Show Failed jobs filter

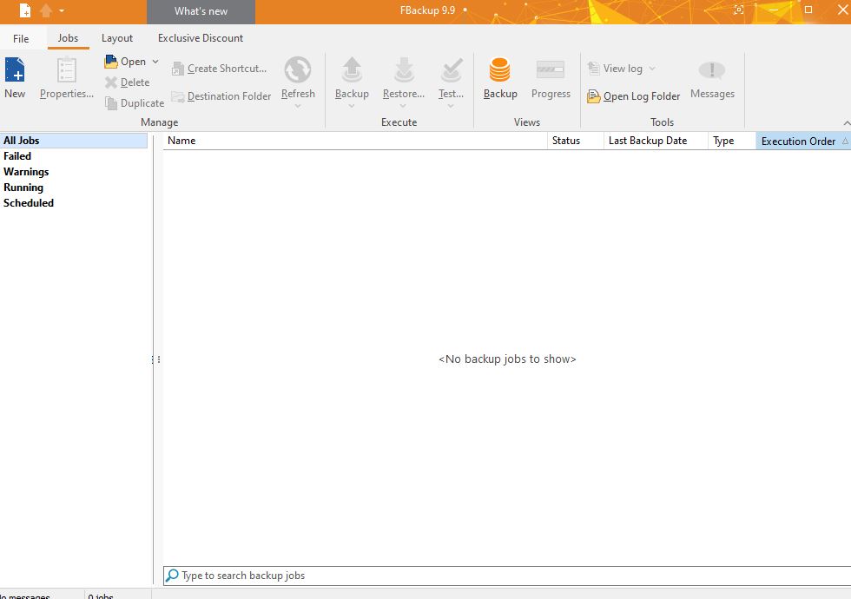coord(17,155)
